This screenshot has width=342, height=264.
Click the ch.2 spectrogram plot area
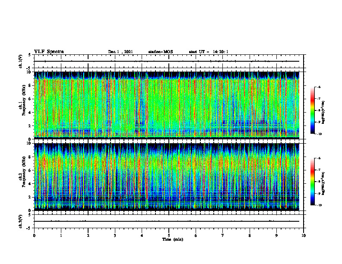[167, 177]
